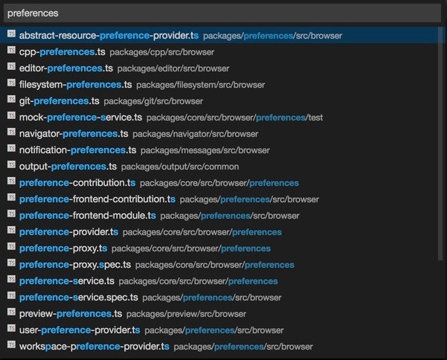Click TS icon beside preference-proxy.spec.ts
The width and height of the screenshot is (447, 360).
(x=11, y=263)
